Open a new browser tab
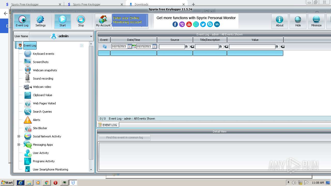The image size is (331, 186). coord(193,4)
